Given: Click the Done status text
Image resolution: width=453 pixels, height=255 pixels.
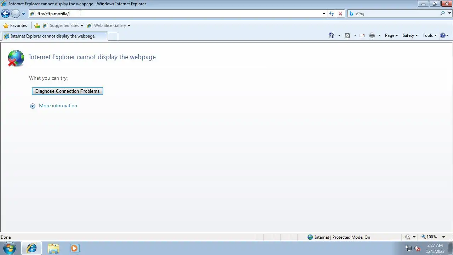Looking at the screenshot, I should tap(6, 237).
